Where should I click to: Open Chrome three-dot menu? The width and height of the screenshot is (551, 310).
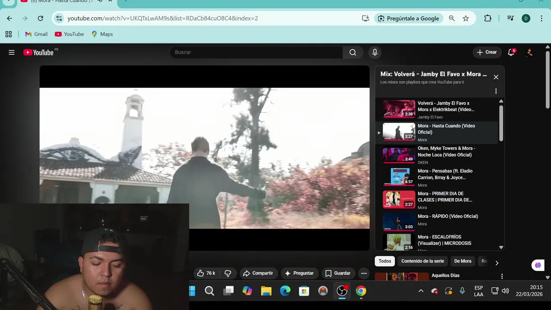point(541,18)
